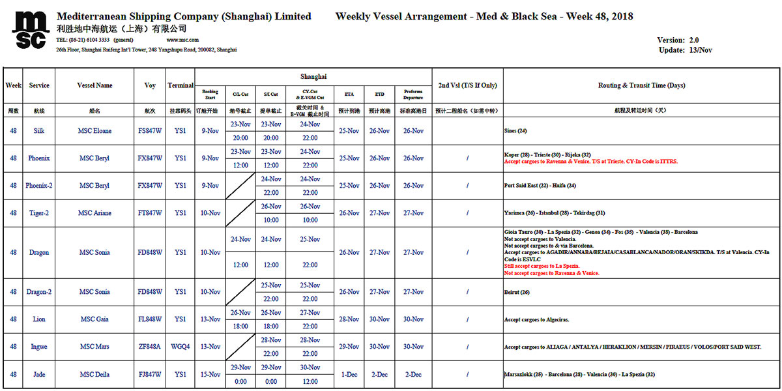Select the Tiger-2 service cell
The height and width of the screenshot is (391, 782).
[39, 213]
